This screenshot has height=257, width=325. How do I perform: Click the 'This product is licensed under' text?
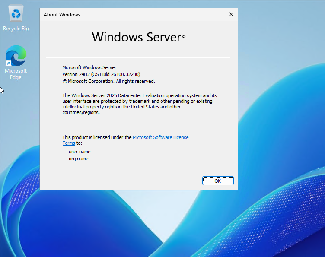pyautogui.click(x=97, y=137)
